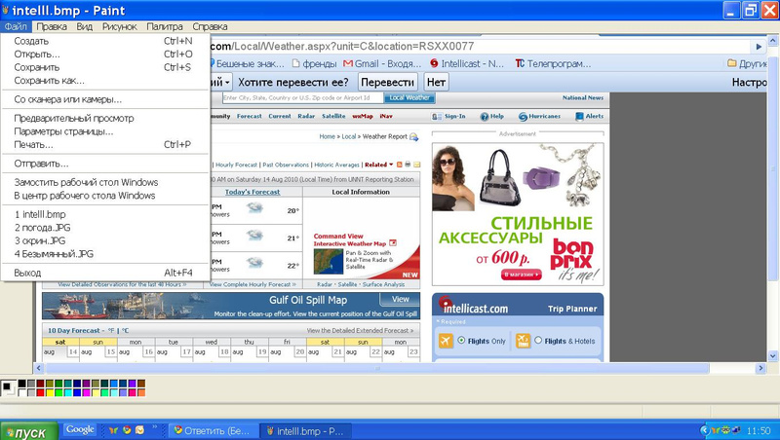The width and height of the screenshot is (780, 440).
Task: Select the Flights Only radio button
Action: tap(461, 341)
